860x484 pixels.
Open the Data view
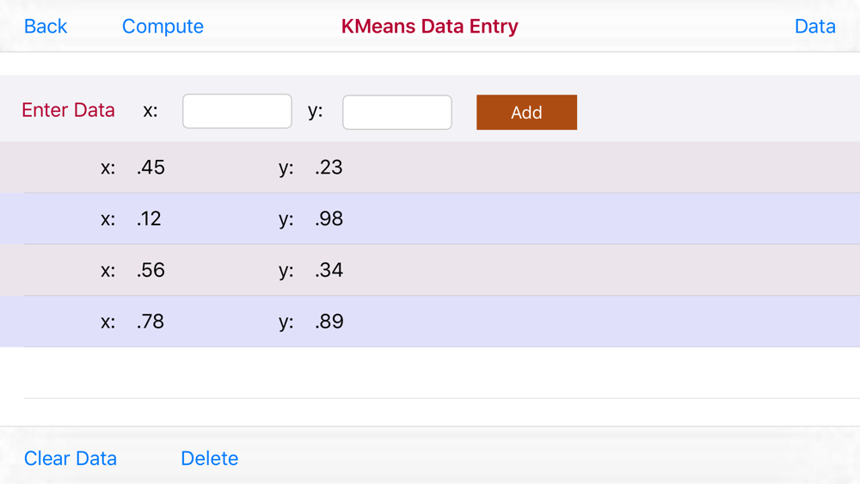coord(814,27)
